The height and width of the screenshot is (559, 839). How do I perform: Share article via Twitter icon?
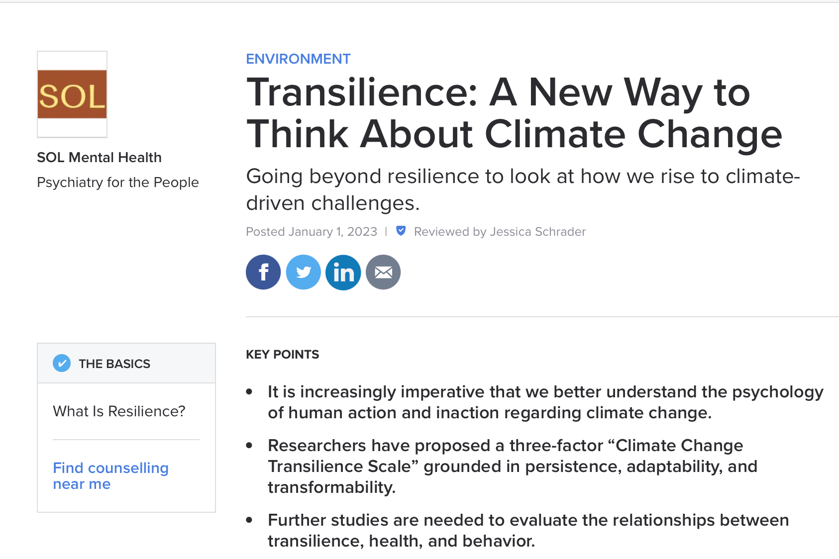pos(303,272)
